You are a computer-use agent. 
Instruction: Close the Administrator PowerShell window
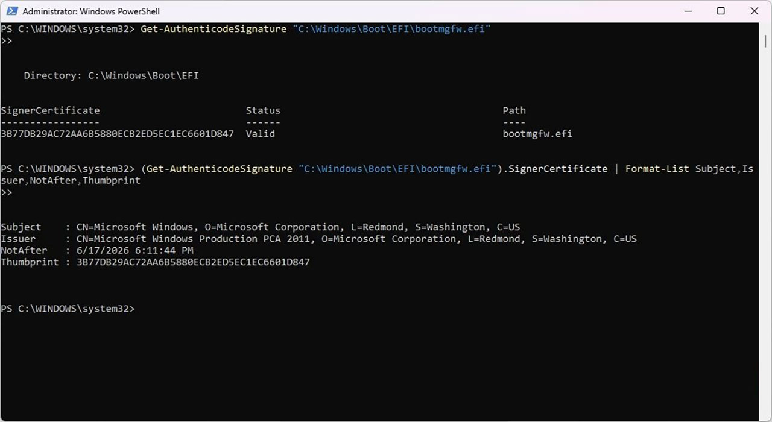(754, 11)
